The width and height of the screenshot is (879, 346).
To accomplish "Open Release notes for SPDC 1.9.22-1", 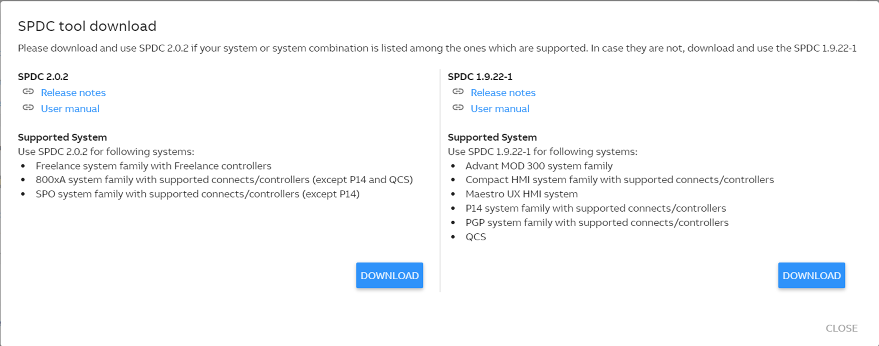I will pos(503,92).
